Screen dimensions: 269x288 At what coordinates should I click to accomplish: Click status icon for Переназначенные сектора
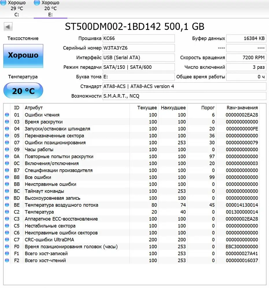tap(7, 136)
